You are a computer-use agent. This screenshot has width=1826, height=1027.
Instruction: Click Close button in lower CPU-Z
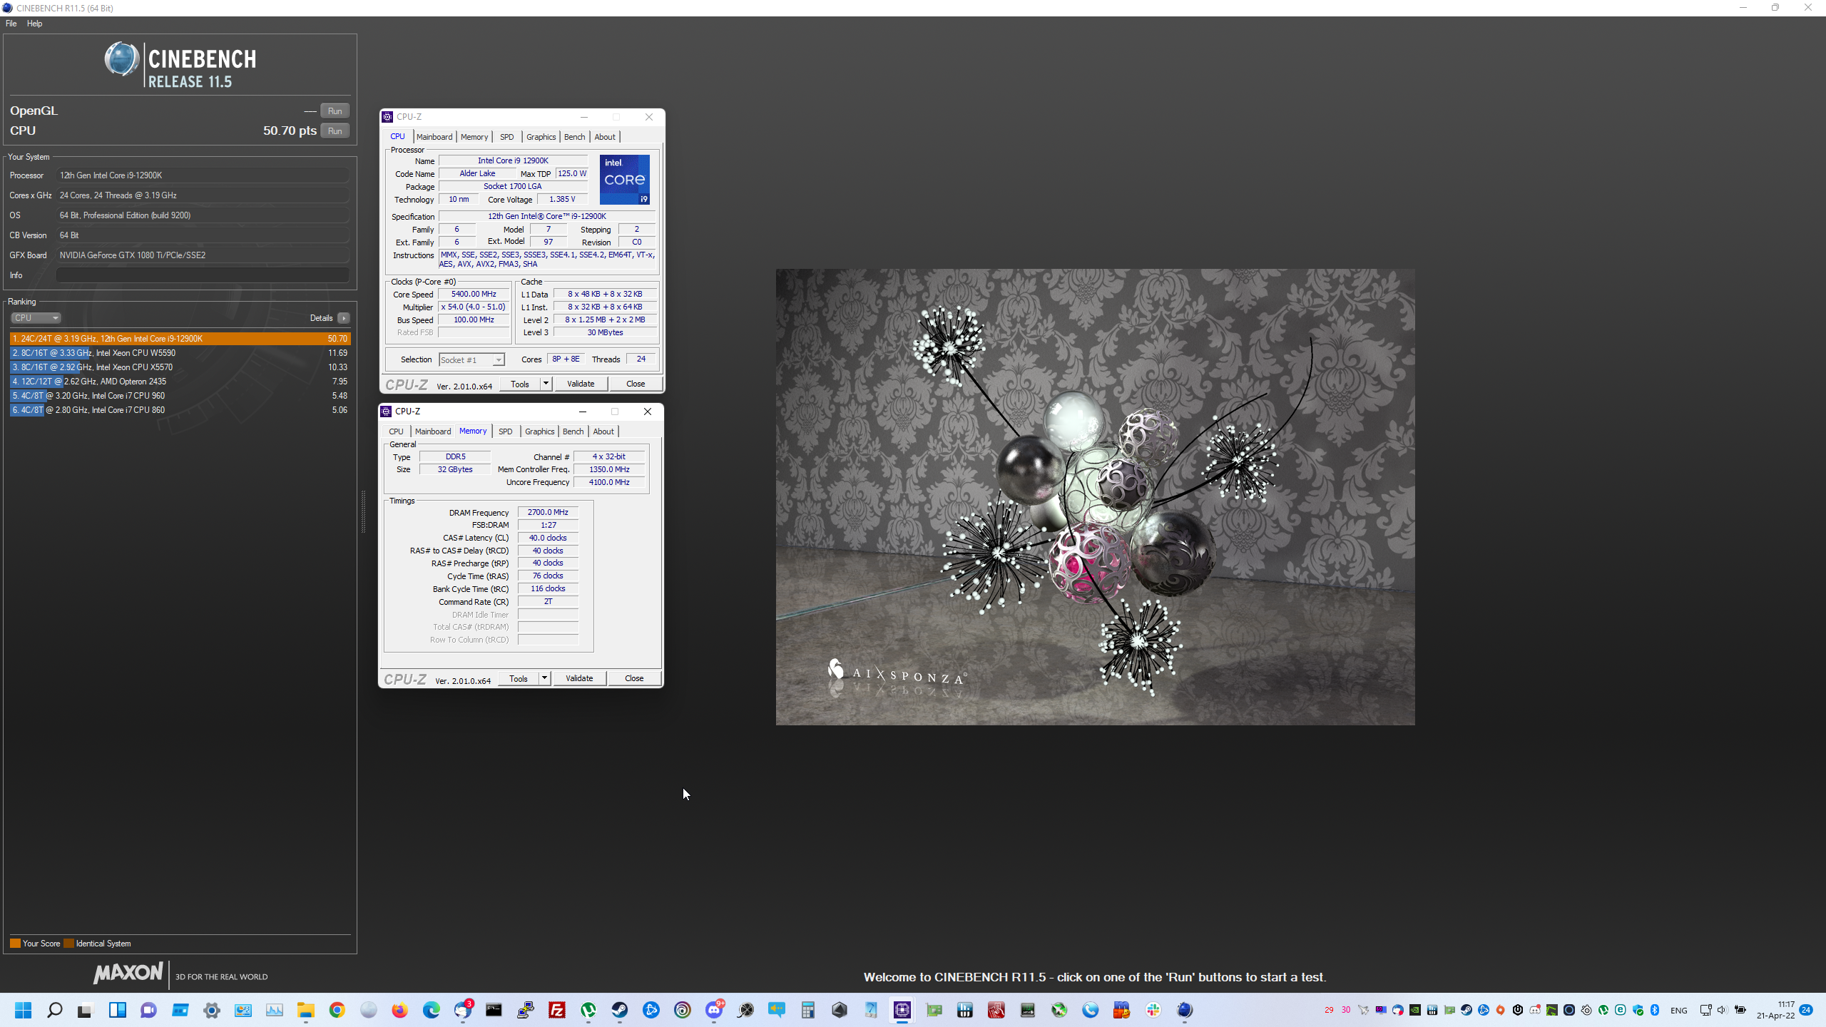click(x=634, y=679)
